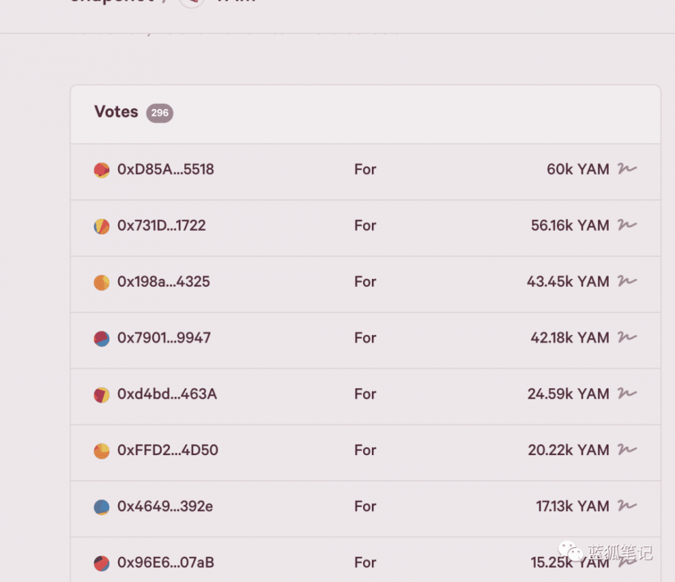The height and width of the screenshot is (582, 675).
Task: Click the avatar of voter 0x731D...1722
Action: tap(102, 226)
